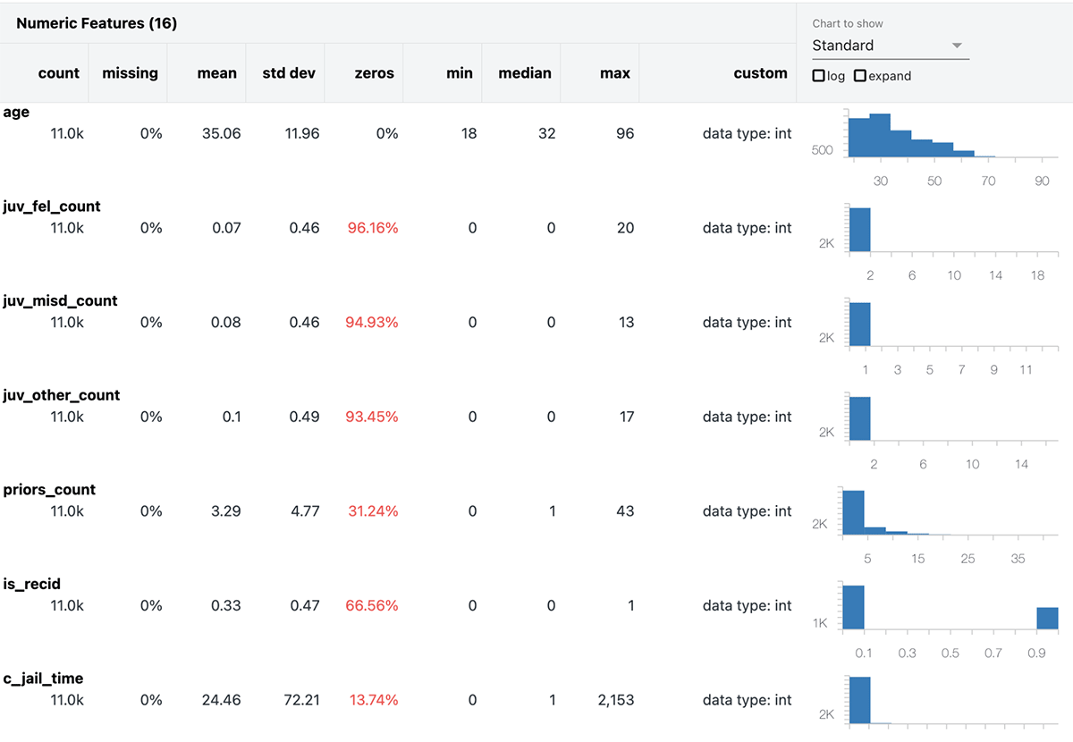Click the mean column header
Viewport: 1073px width, 742px height.
point(216,73)
